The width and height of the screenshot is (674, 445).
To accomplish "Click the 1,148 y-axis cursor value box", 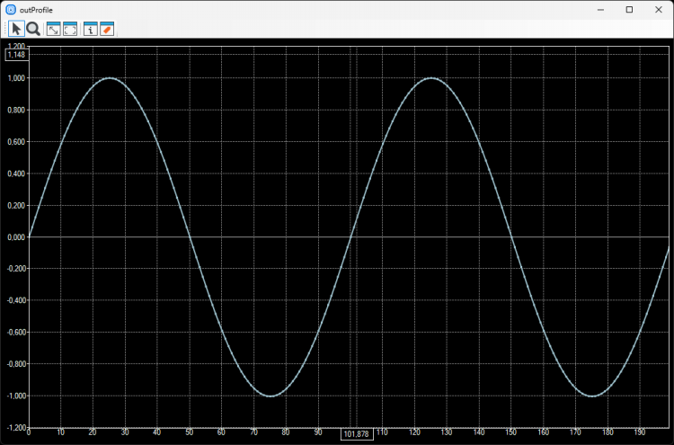I will [17, 55].
